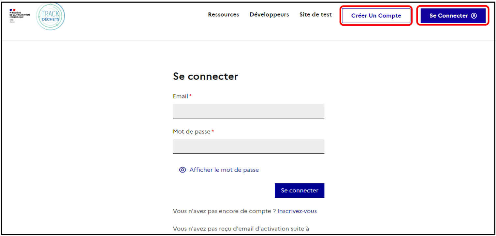Click the Ministère de la Transition Écologique logo
This screenshot has height=236, width=496.
coord(20,16)
